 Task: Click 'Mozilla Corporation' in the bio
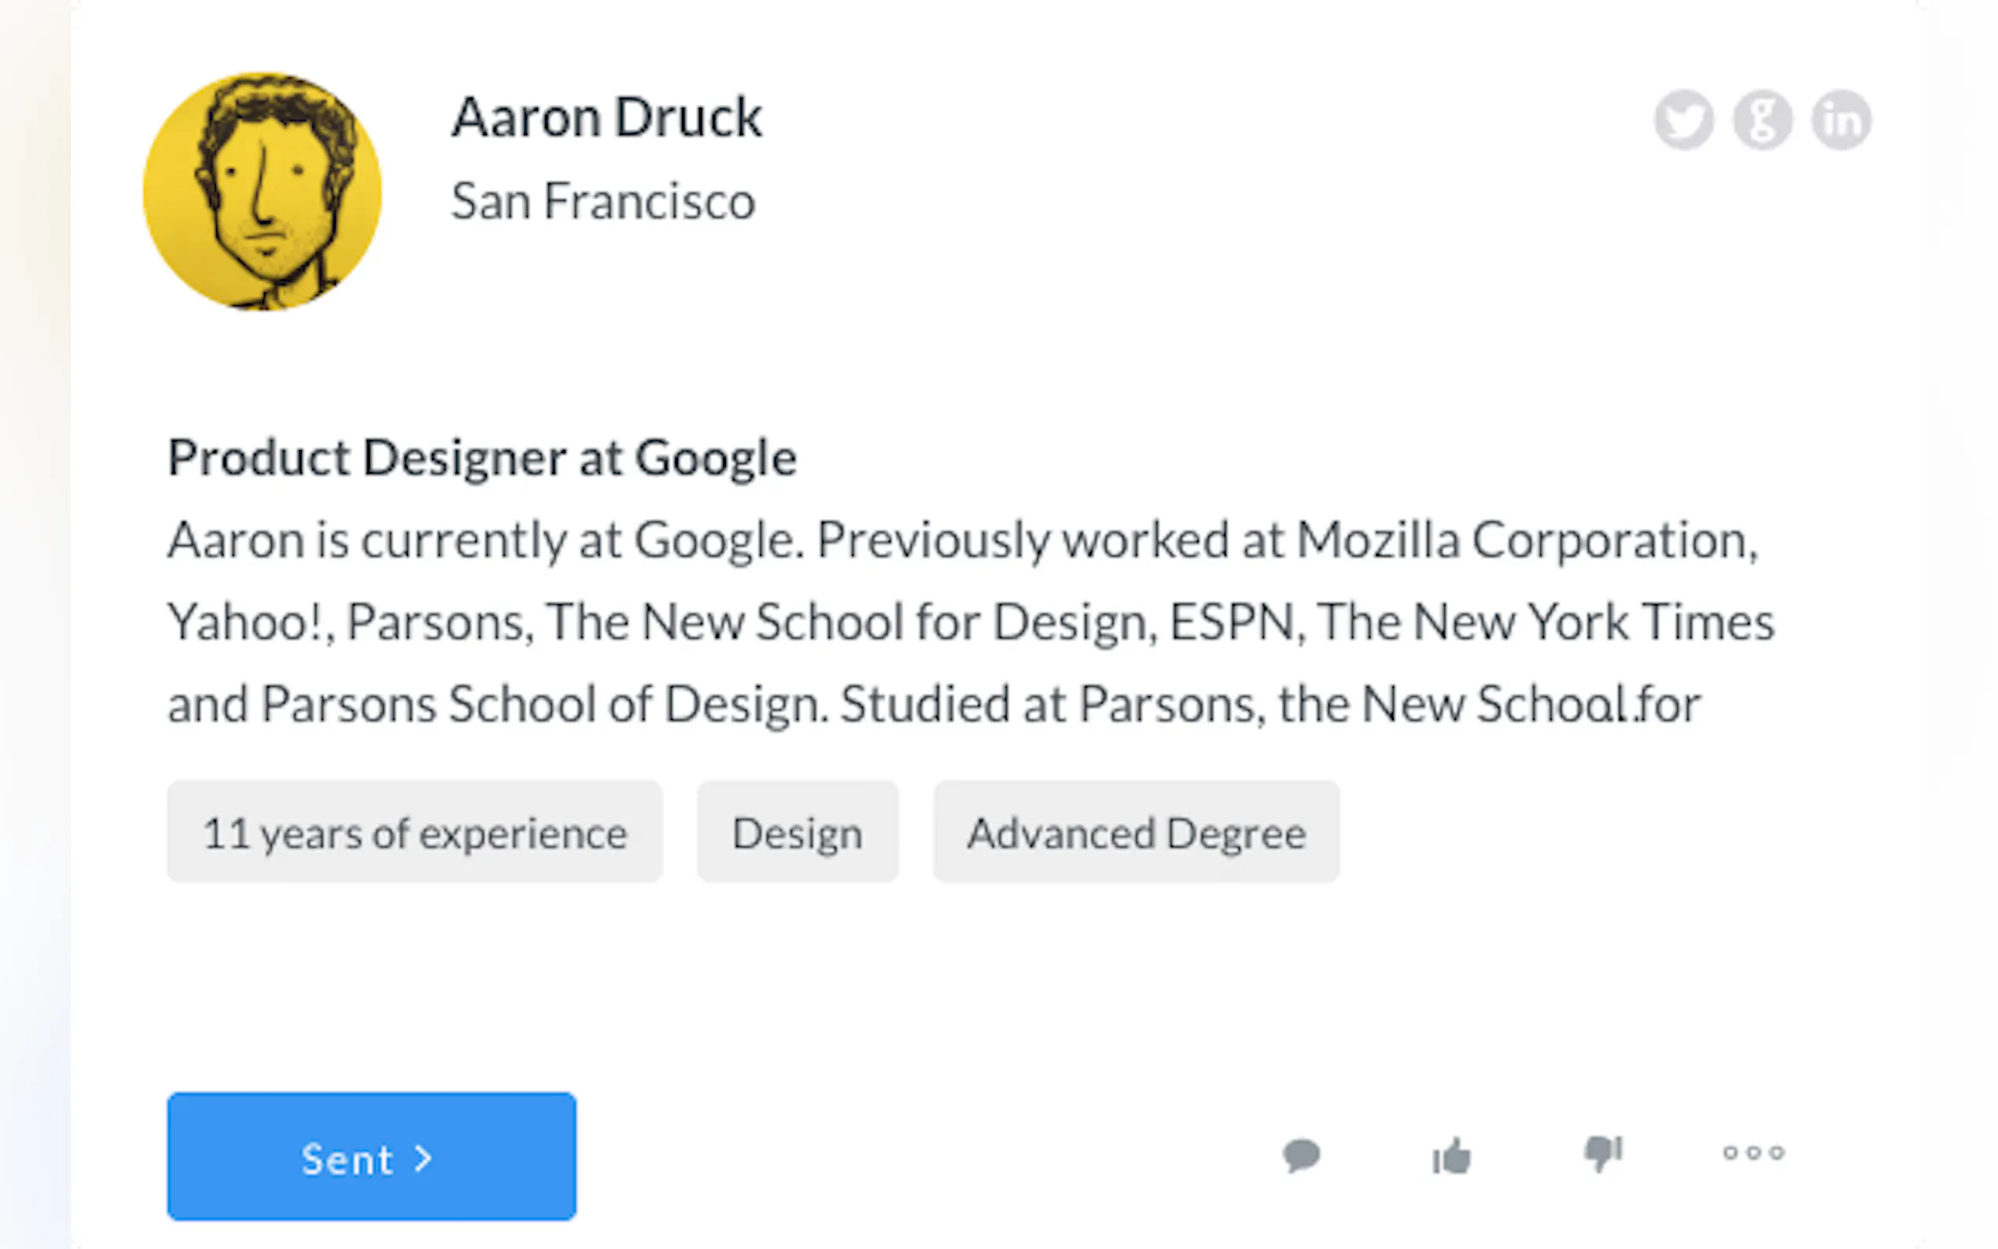(1526, 541)
